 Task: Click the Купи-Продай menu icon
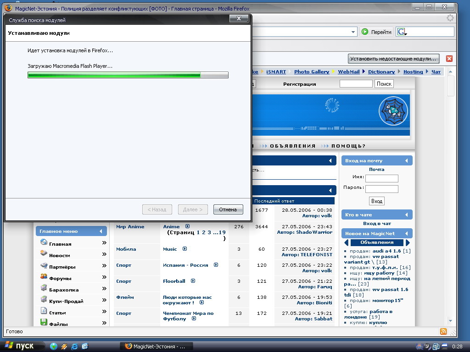pos(44,299)
